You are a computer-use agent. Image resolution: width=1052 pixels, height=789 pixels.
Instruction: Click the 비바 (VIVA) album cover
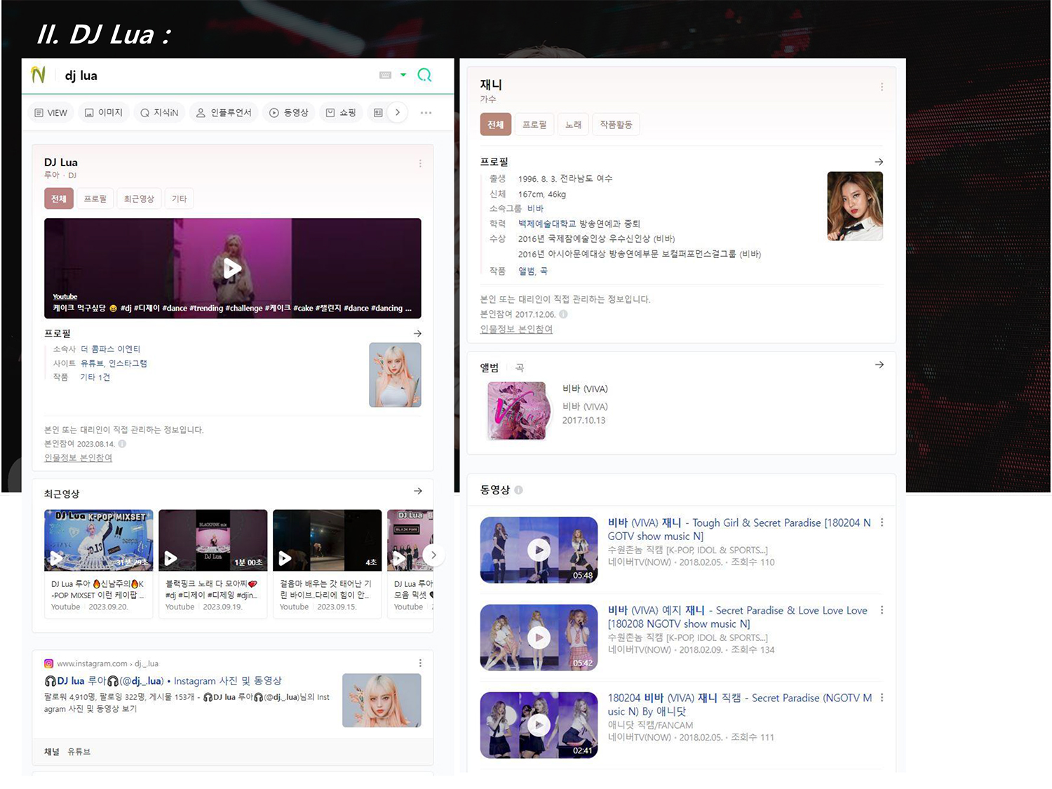click(517, 411)
